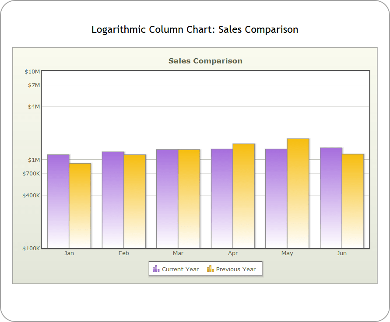
Task: Toggle the Jun yellow column highlight
Action: click(353, 201)
